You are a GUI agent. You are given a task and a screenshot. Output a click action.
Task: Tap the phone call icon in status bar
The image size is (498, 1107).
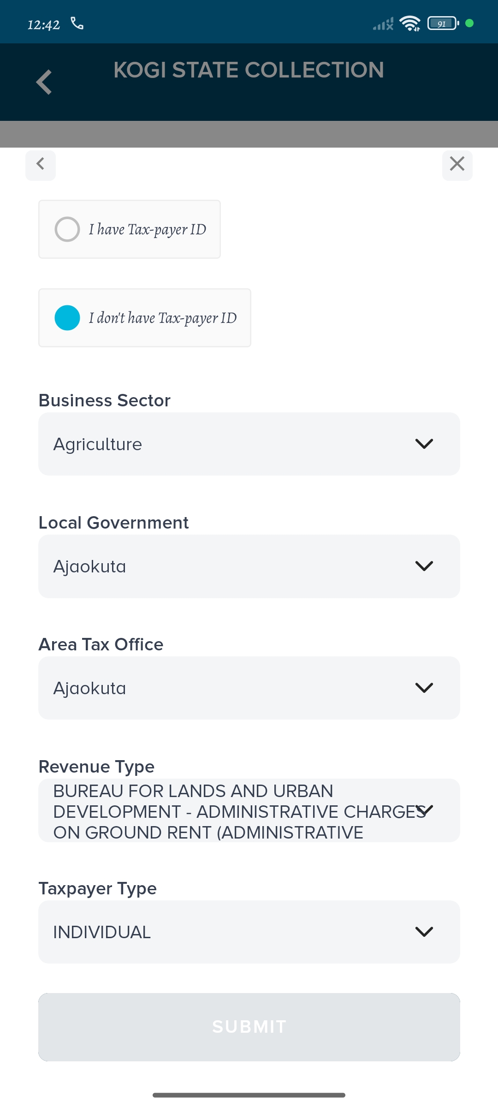[x=77, y=23]
